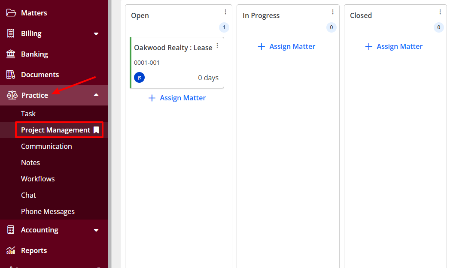The height and width of the screenshot is (268, 450).
Task: Open the kebab menu on the Oakwood Realty card
Action: click(217, 45)
